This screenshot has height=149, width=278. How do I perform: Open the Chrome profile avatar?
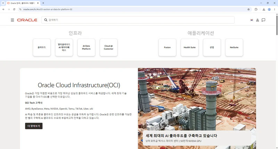point(269,9)
